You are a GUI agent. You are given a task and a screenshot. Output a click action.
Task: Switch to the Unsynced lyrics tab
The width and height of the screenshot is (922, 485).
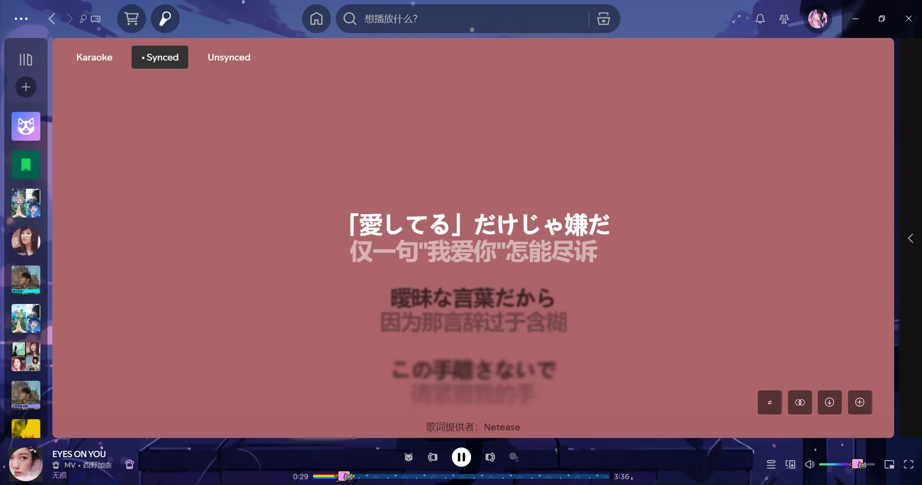pos(229,57)
